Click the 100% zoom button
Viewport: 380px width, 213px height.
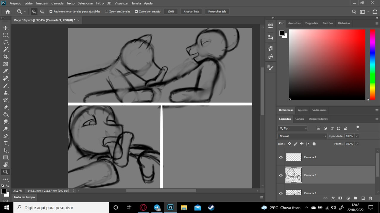pos(171,12)
